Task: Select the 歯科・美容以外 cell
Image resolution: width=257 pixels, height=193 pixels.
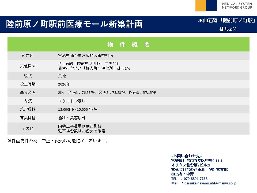Action: 72,118
